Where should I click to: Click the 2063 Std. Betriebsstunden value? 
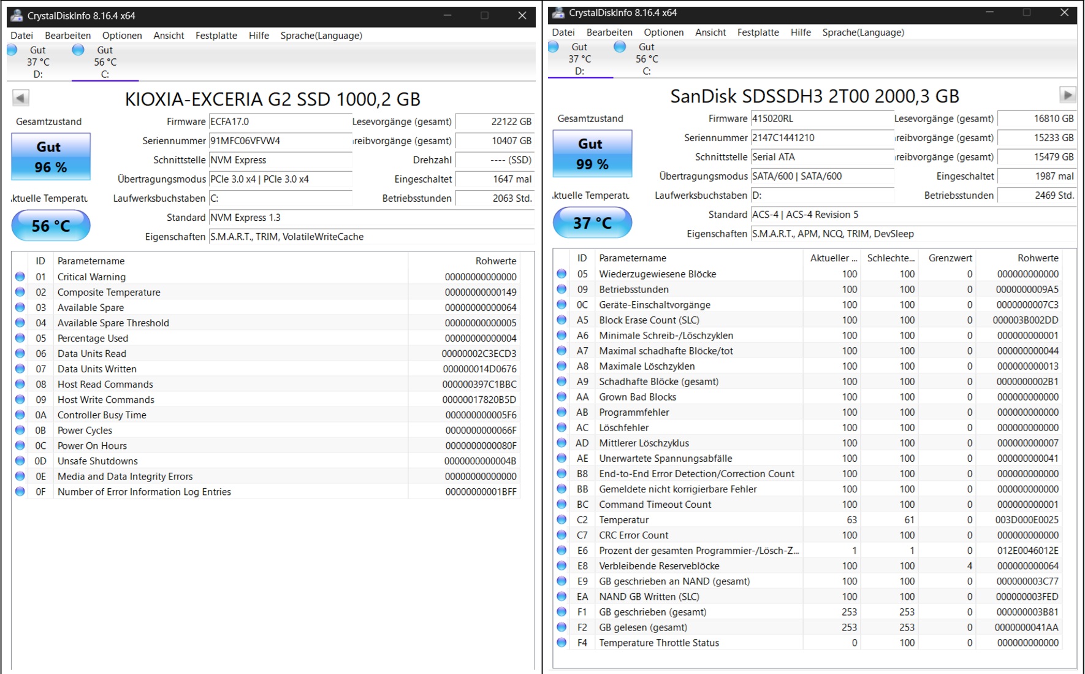pos(495,198)
